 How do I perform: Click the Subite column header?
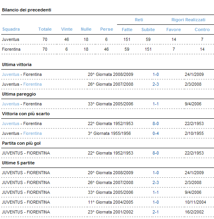coord(148,29)
